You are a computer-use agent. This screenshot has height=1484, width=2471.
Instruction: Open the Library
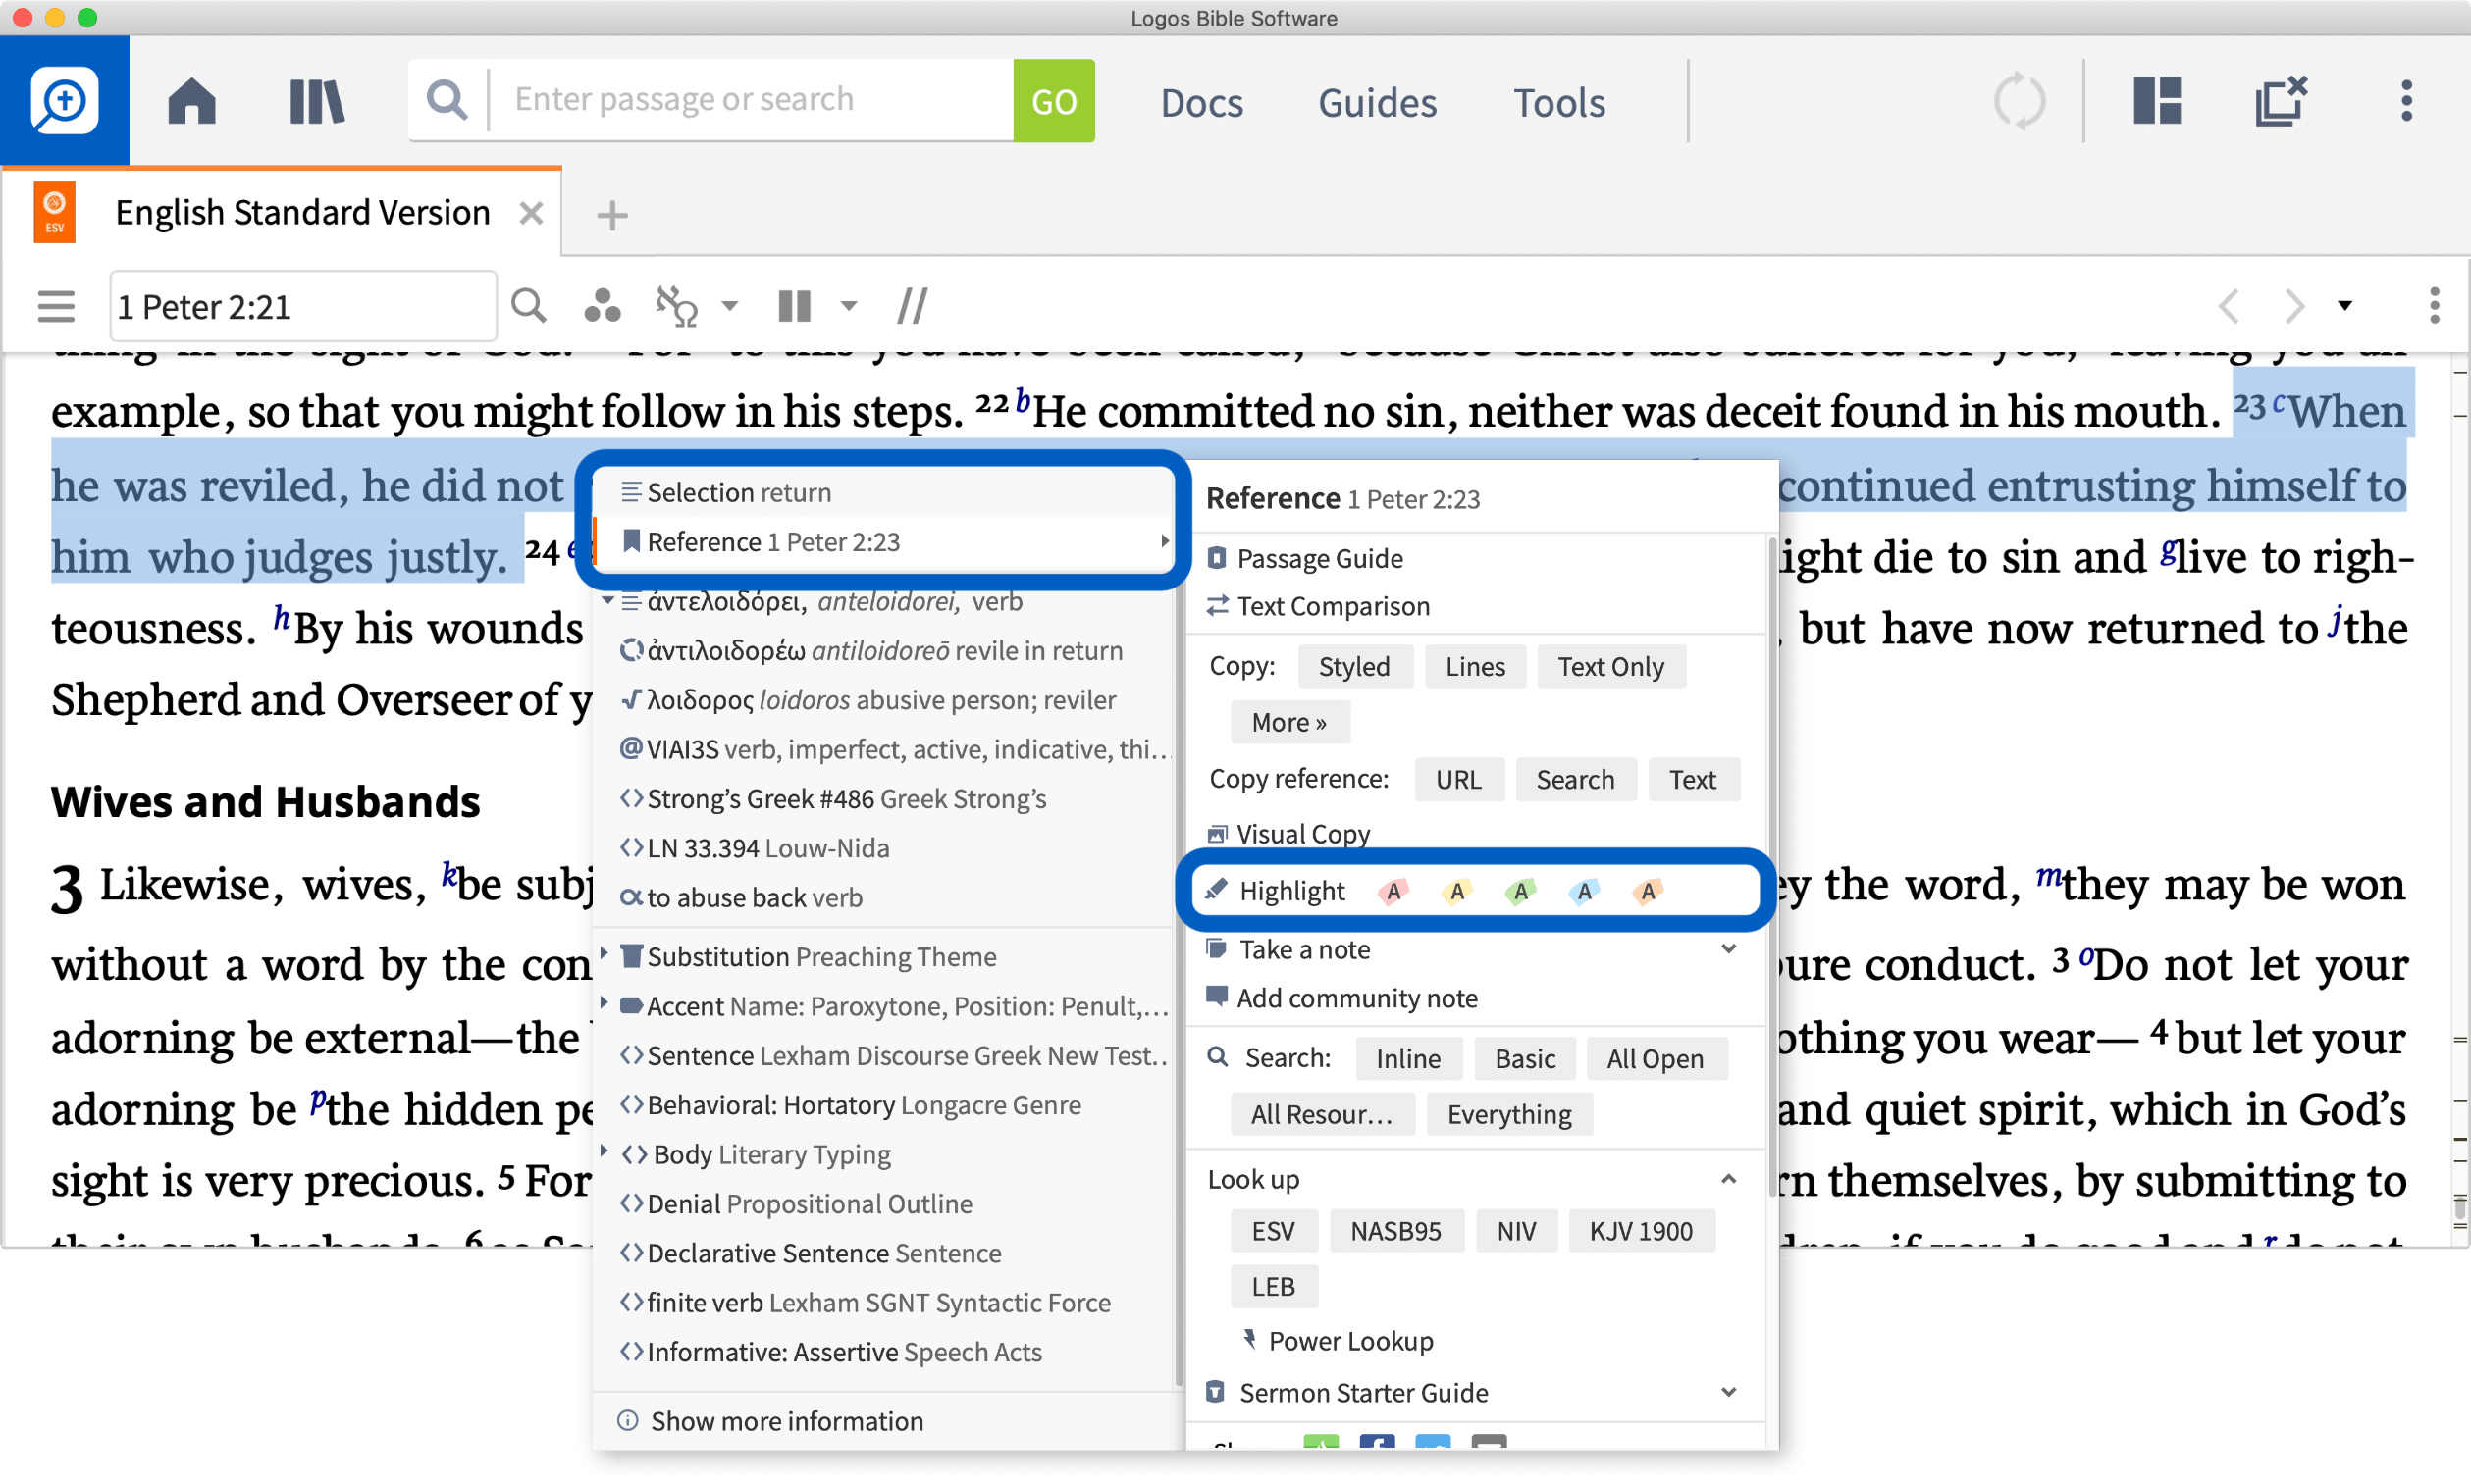pyautogui.click(x=316, y=101)
